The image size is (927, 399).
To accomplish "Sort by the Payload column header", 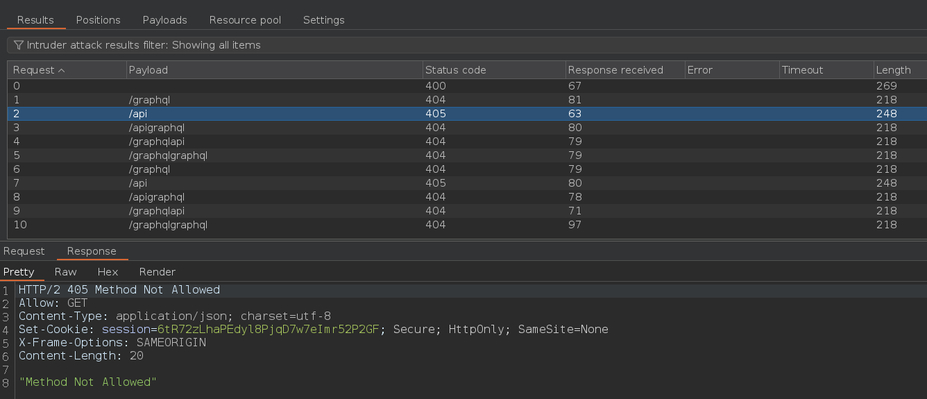I will tap(274, 70).
